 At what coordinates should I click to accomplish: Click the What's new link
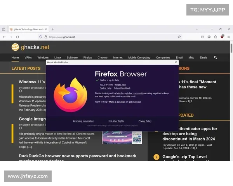click(x=120, y=84)
